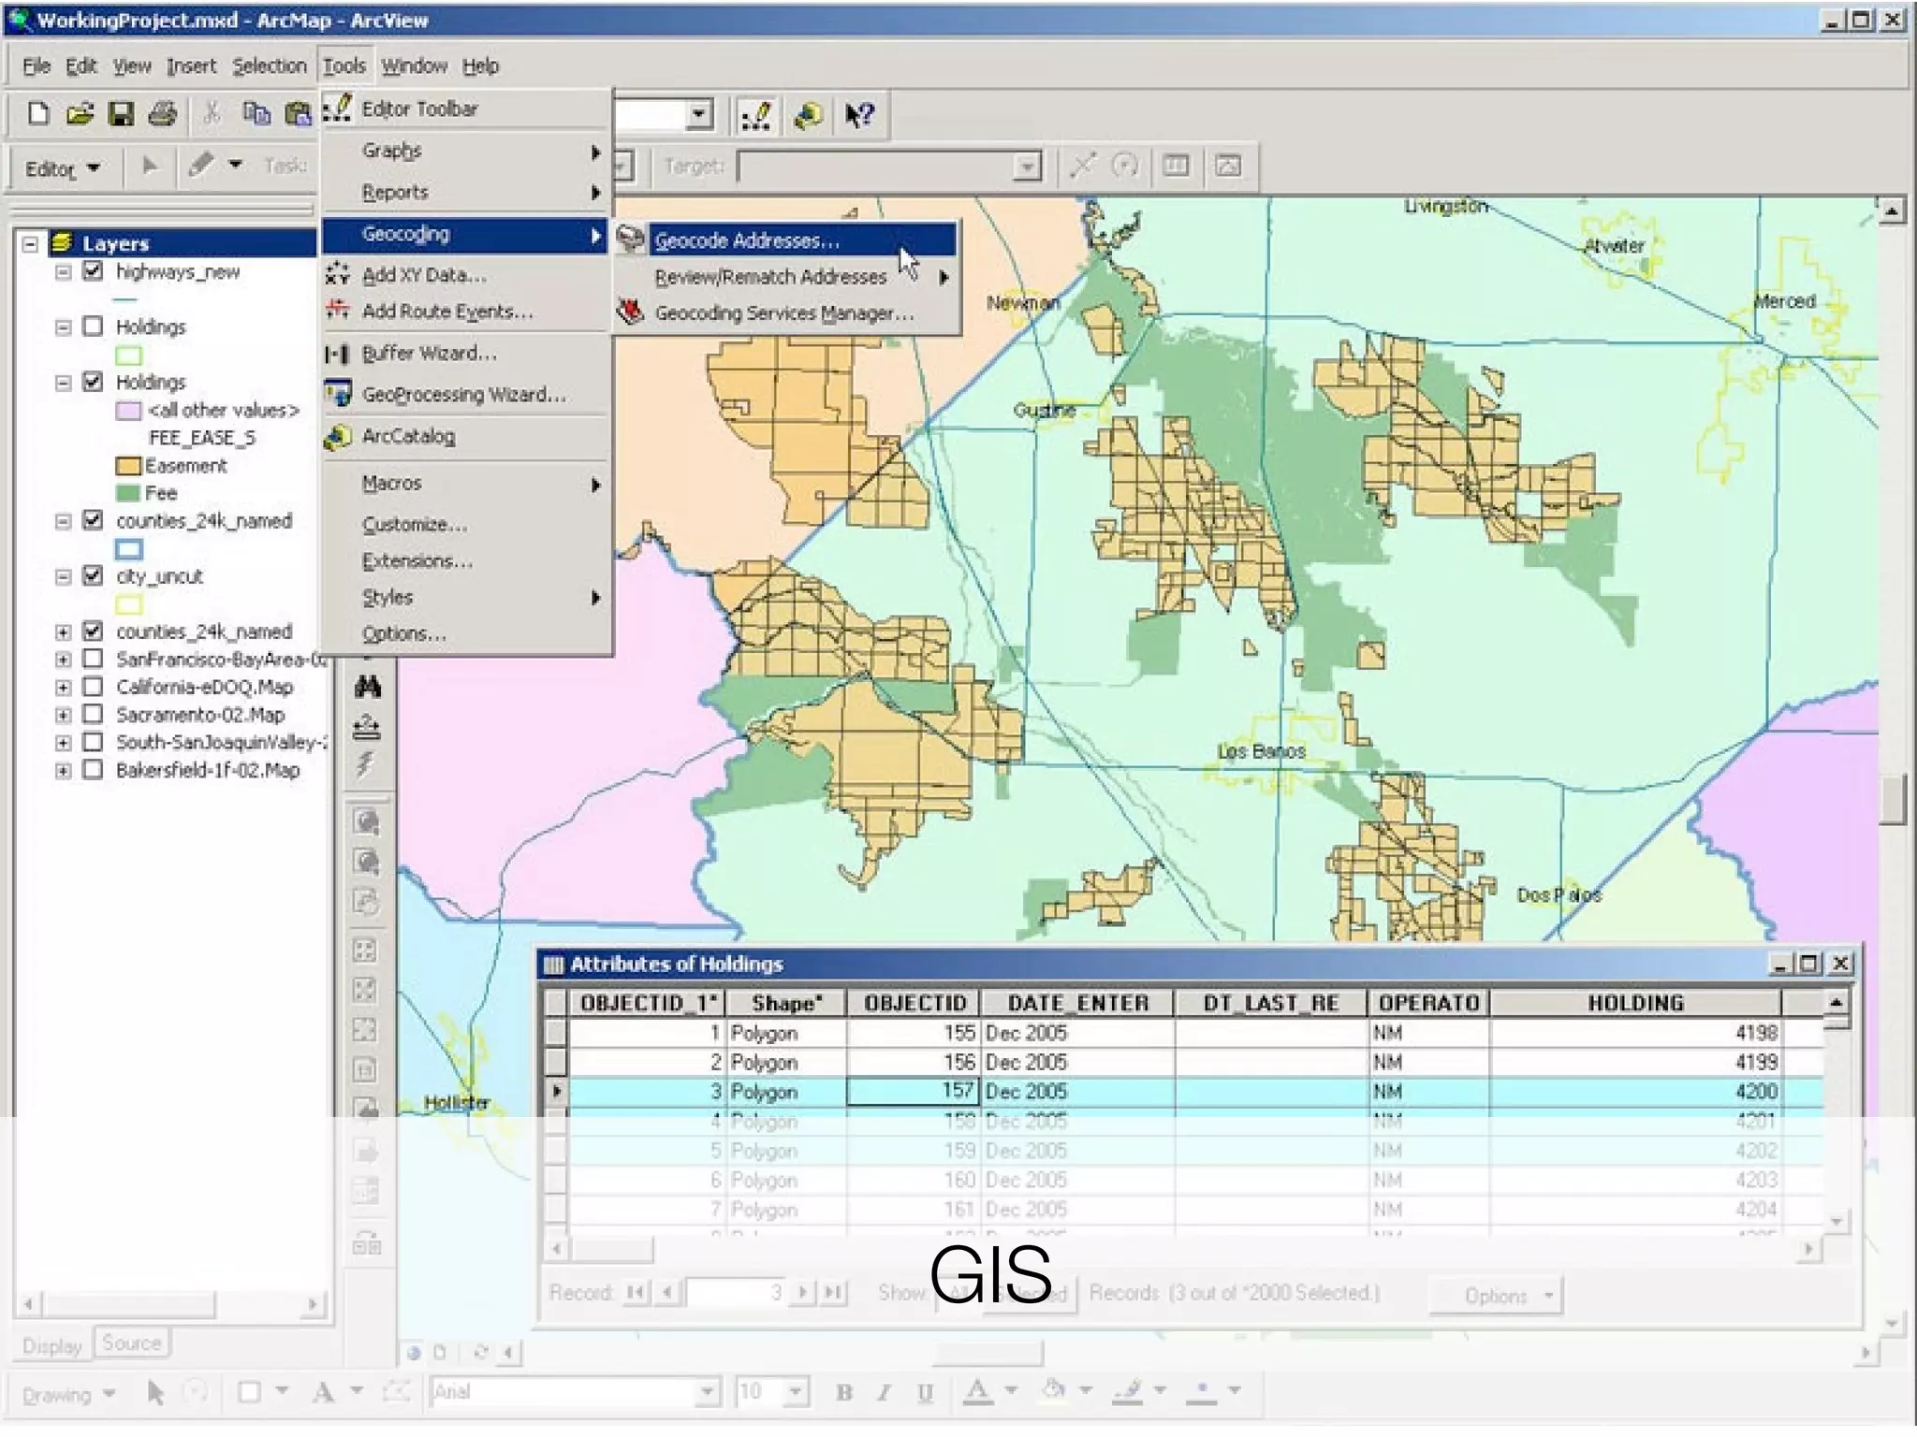
Task: Open a file with the Open icon
Action: [x=80, y=114]
